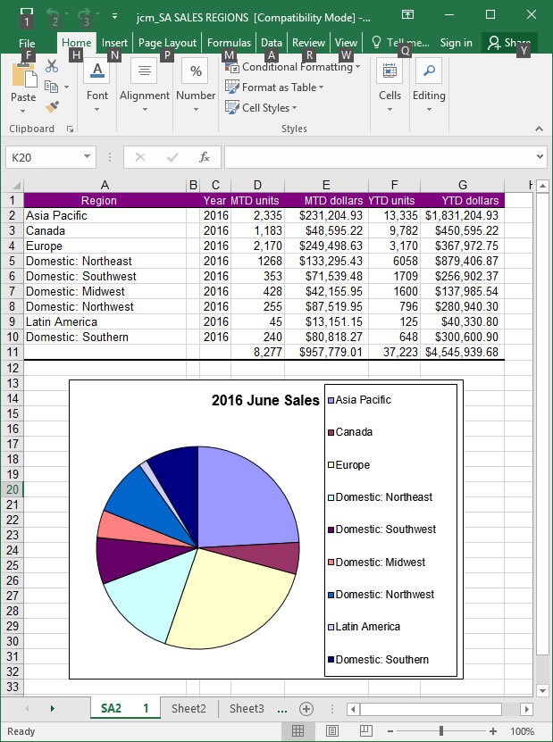Switch to the Page Layout tab
This screenshot has width=553, height=742.
167,43
